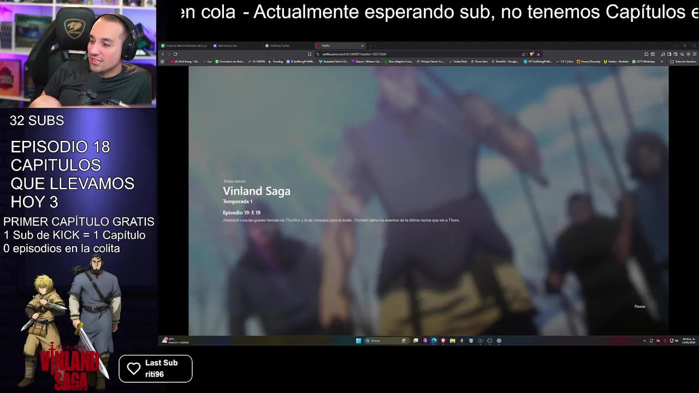
Task: Click the Brave VPN shield toolbar icon
Action: (688, 54)
